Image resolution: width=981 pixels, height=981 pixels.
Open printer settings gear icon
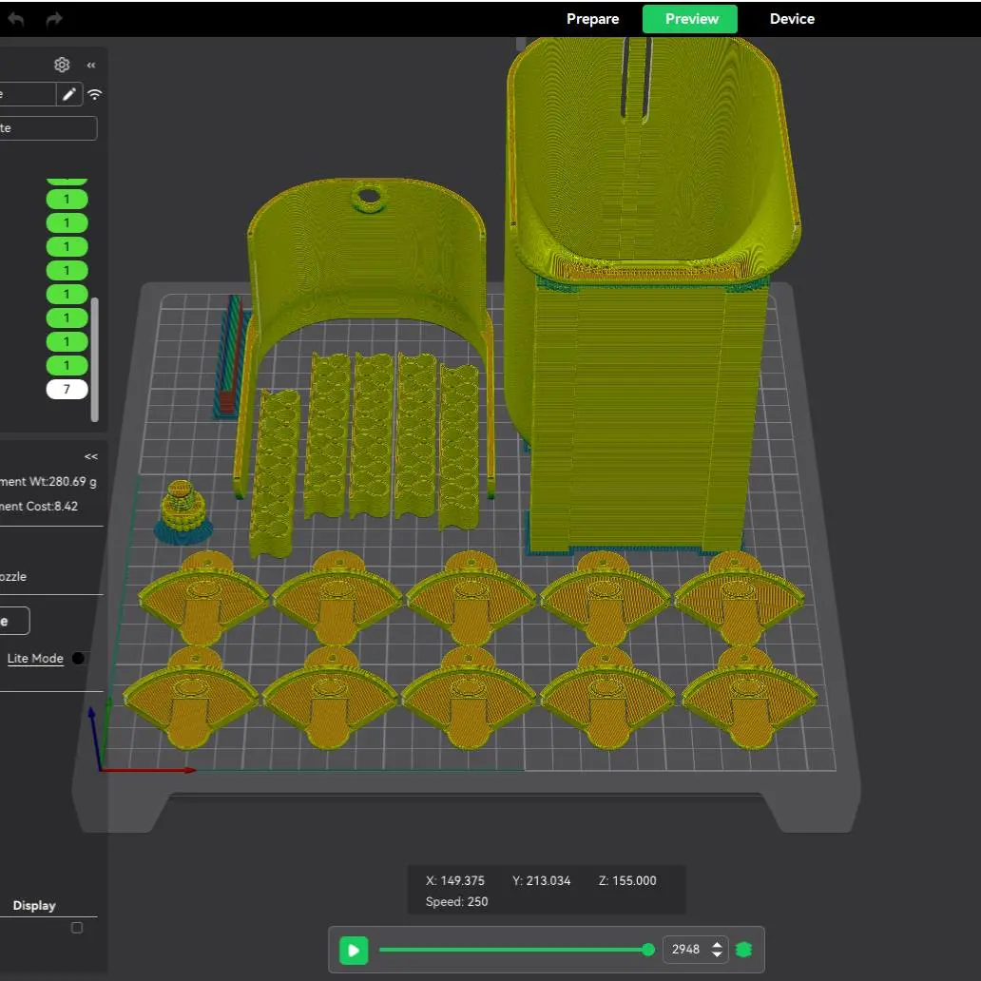click(x=62, y=65)
